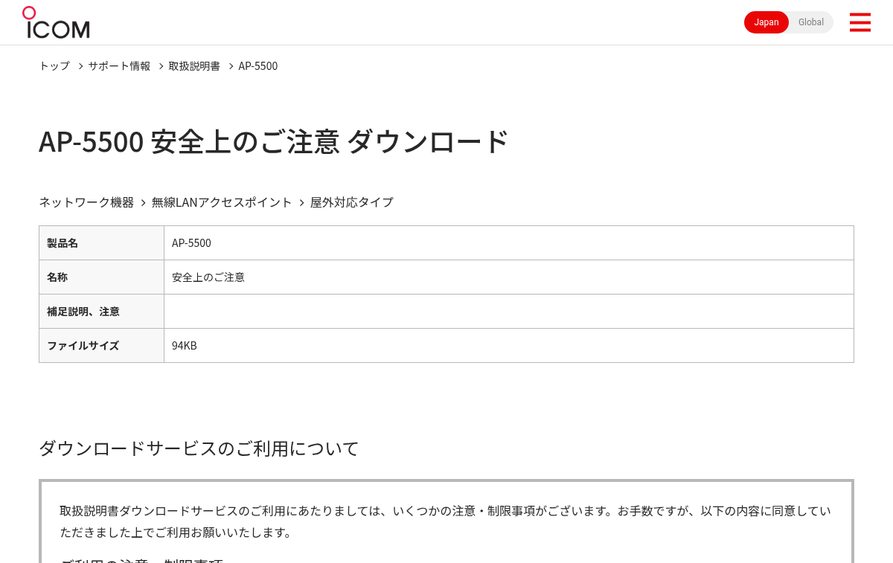Click the page title AP-5500 安全上のご注意 ダウンロード
The height and width of the screenshot is (563, 893).
tap(274, 141)
